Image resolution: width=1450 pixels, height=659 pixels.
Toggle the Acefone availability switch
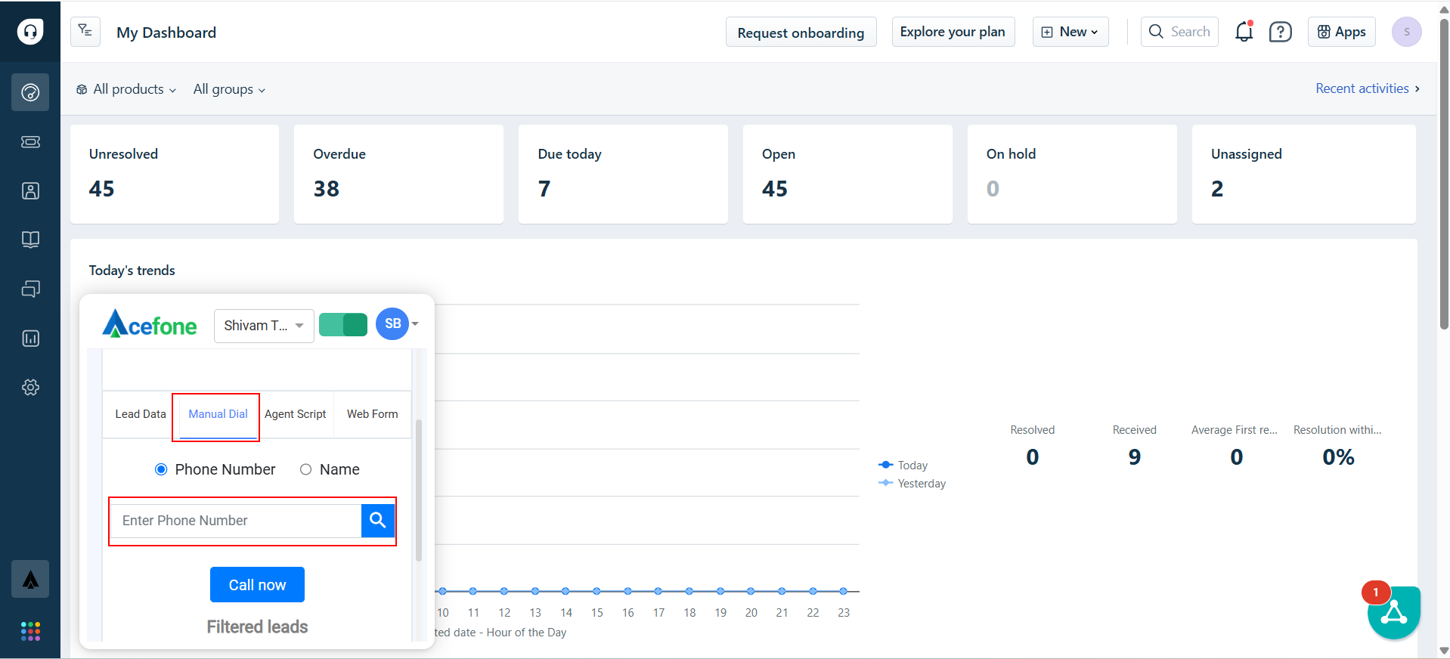pos(343,325)
